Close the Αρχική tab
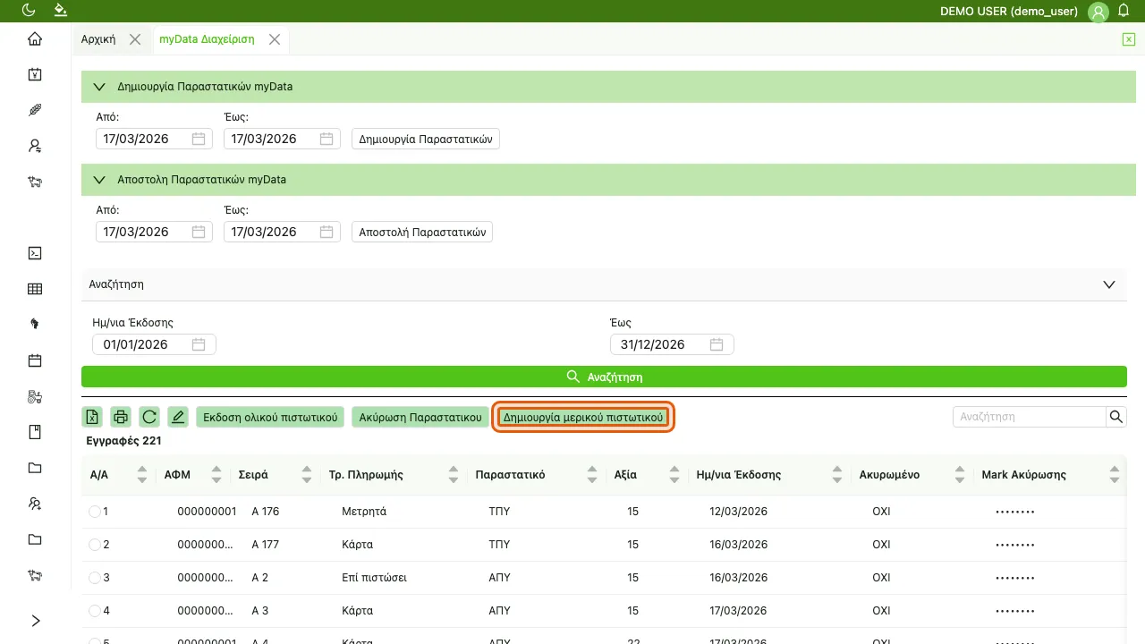 135,39
